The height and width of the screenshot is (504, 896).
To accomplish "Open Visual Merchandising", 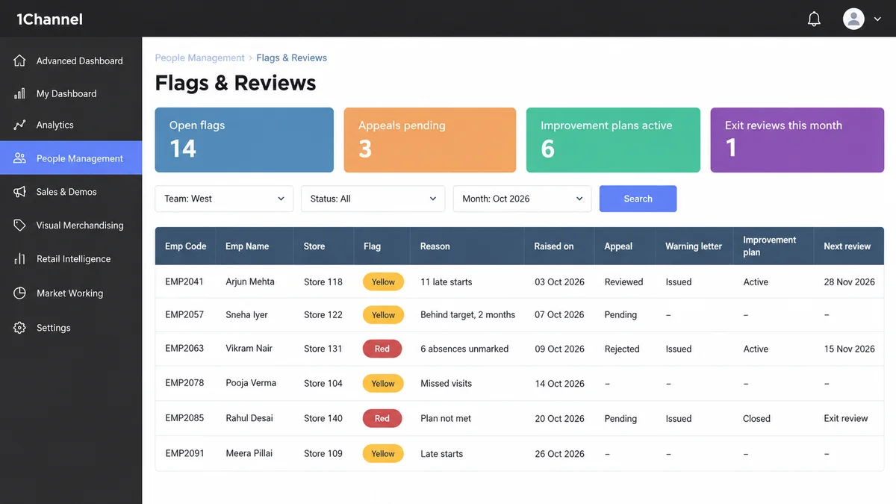I will (x=71, y=225).
